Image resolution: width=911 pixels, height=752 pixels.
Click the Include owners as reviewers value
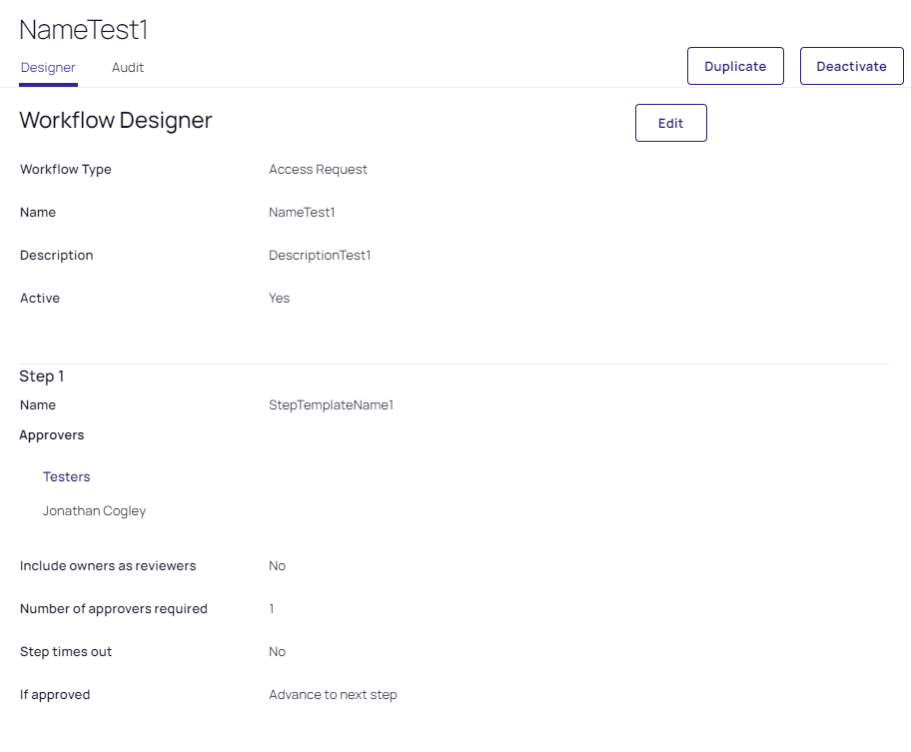point(277,565)
